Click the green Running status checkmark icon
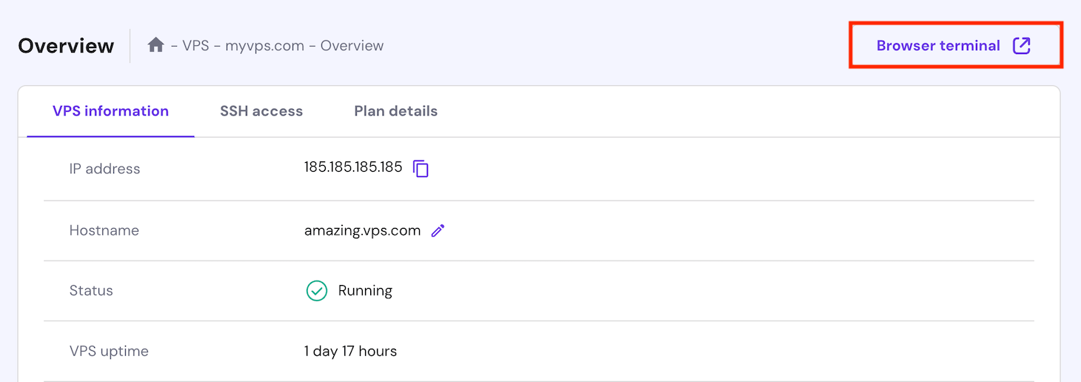The height and width of the screenshot is (382, 1081). coord(317,291)
